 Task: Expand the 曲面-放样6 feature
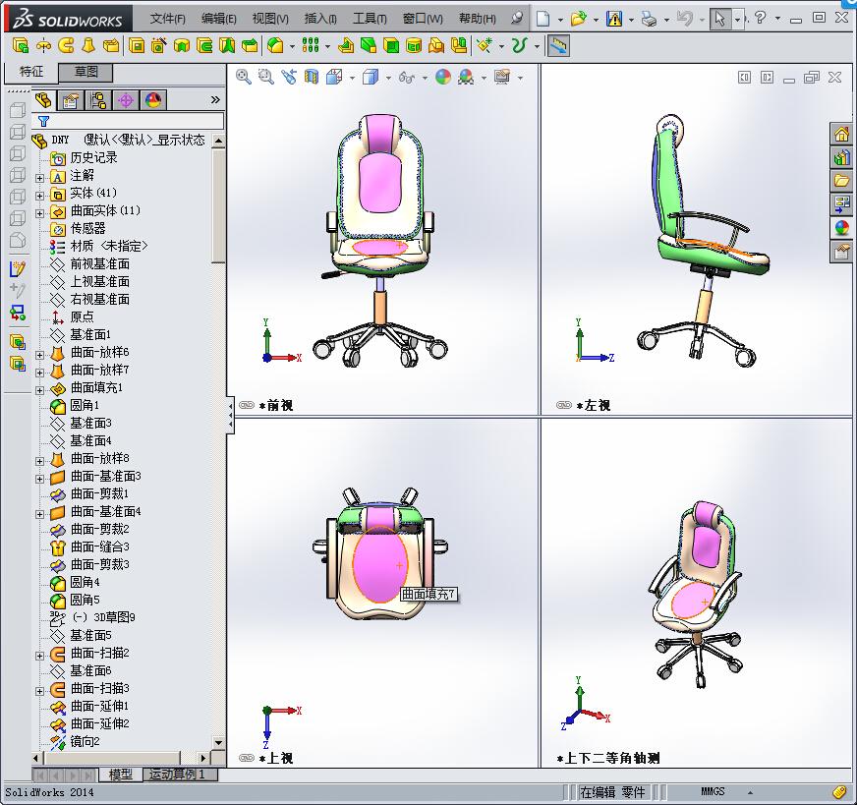pyautogui.click(x=39, y=355)
